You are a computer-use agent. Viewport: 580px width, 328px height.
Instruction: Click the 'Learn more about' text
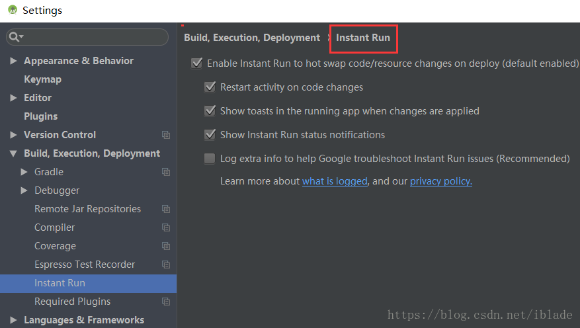coord(260,181)
